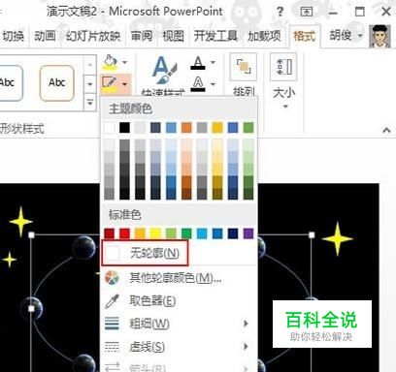Viewport: 396px width, 372px height.
Task: Pick the green theme color swatch
Action: tap(248, 128)
